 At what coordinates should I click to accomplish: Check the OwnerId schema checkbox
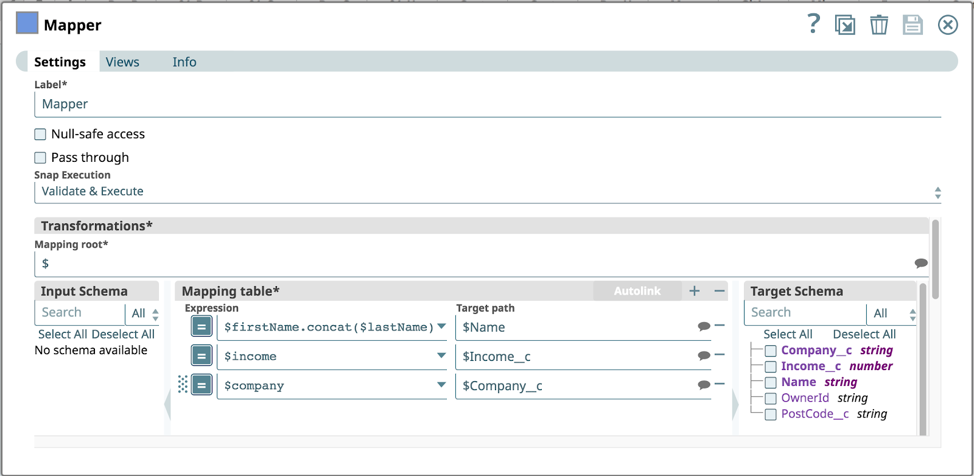pos(771,398)
